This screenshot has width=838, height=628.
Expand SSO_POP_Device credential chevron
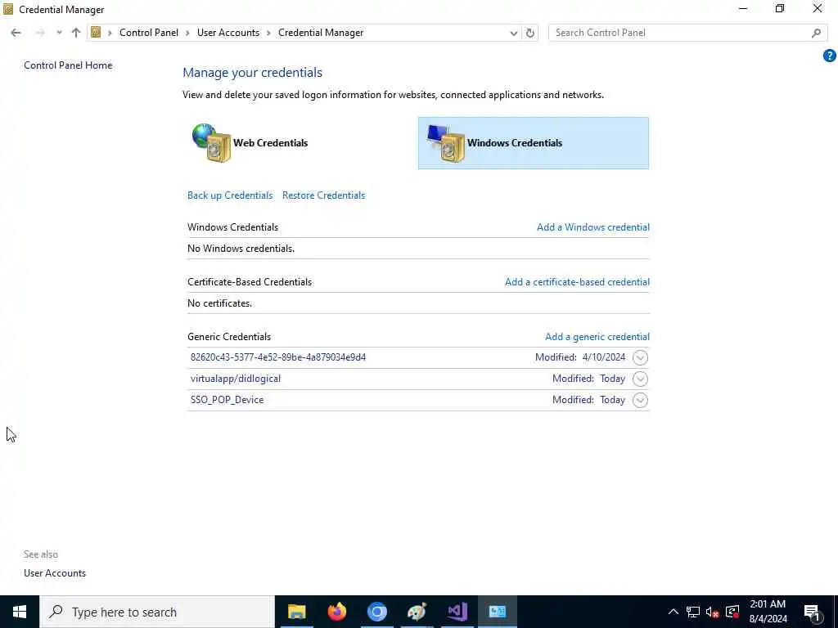(x=640, y=400)
